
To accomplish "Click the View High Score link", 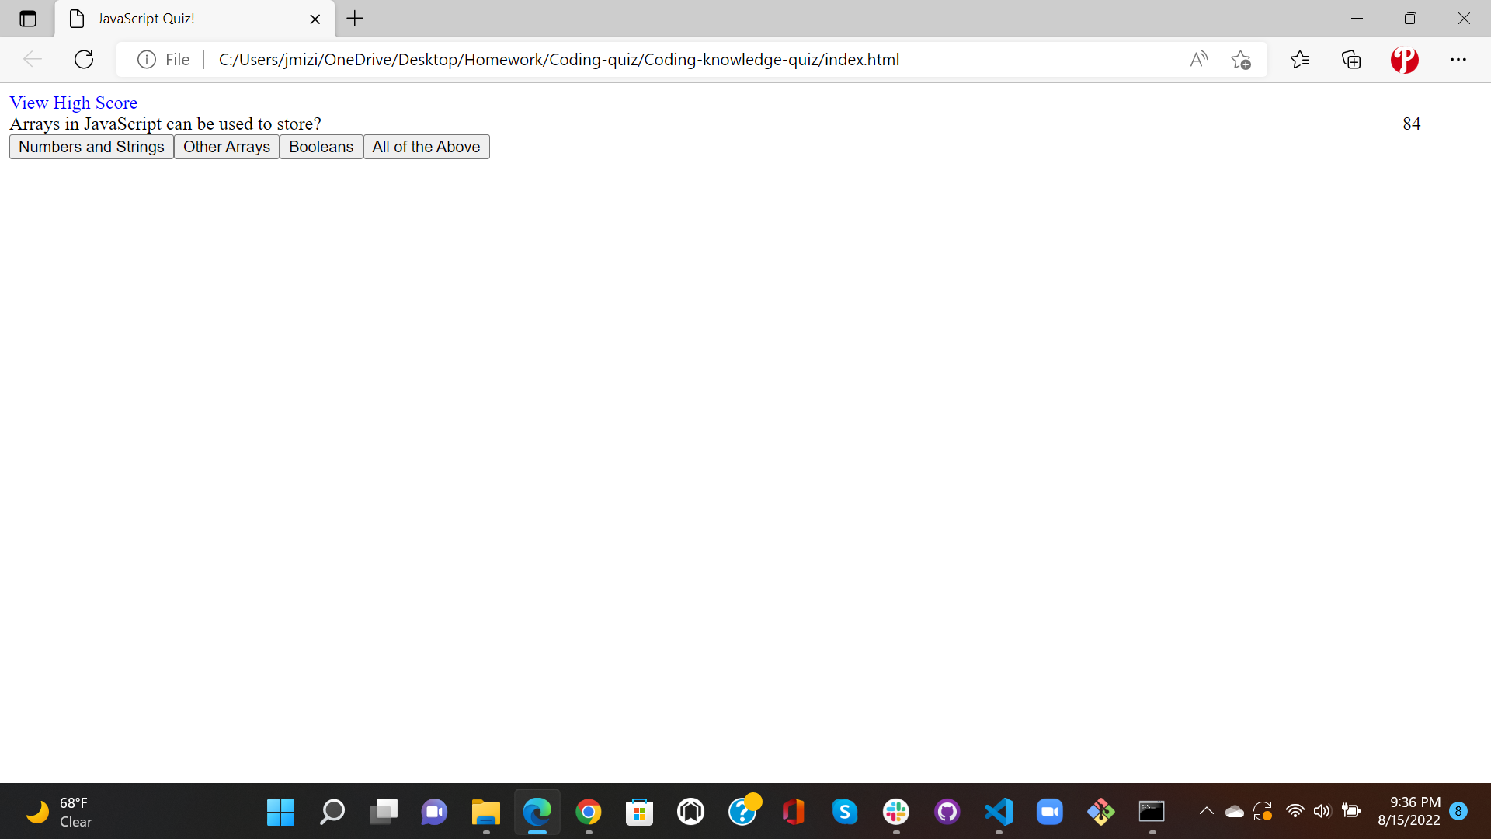I will [72, 102].
